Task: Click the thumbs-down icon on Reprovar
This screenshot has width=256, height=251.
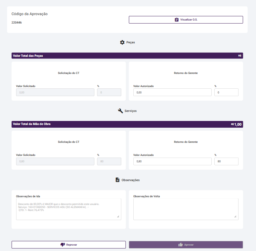Action: 62,245
